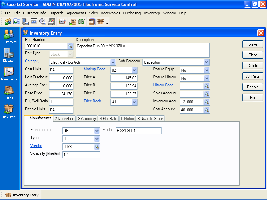The width and height of the screenshot is (267, 200).
Task: Expand the Sub Category dropdown
Action: (x=206, y=62)
